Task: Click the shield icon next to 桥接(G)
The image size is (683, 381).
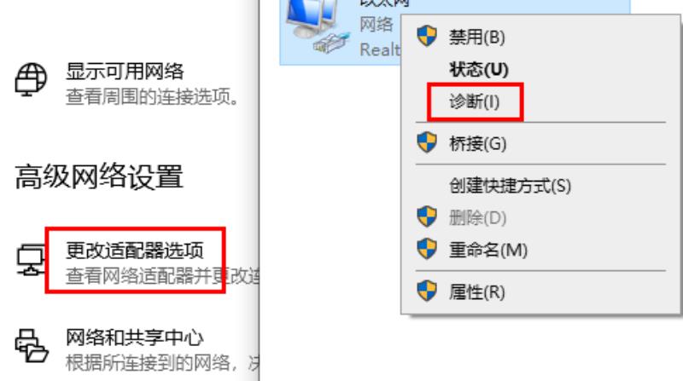Action: click(x=426, y=142)
